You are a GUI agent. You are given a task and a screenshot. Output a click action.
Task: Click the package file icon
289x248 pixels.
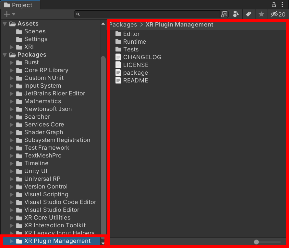point(118,72)
